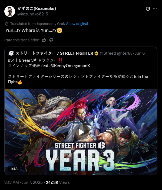The width and height of the screenshot is (162, 190).
Task: Click Show original link
Action: click(77, 24)
